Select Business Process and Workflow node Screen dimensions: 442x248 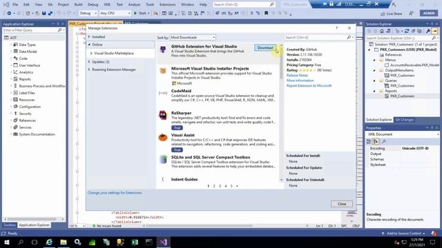click(x=42, y=86)
